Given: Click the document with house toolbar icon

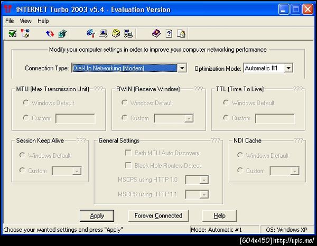Looking at the screenshot, I should click(x=181, y=34).
